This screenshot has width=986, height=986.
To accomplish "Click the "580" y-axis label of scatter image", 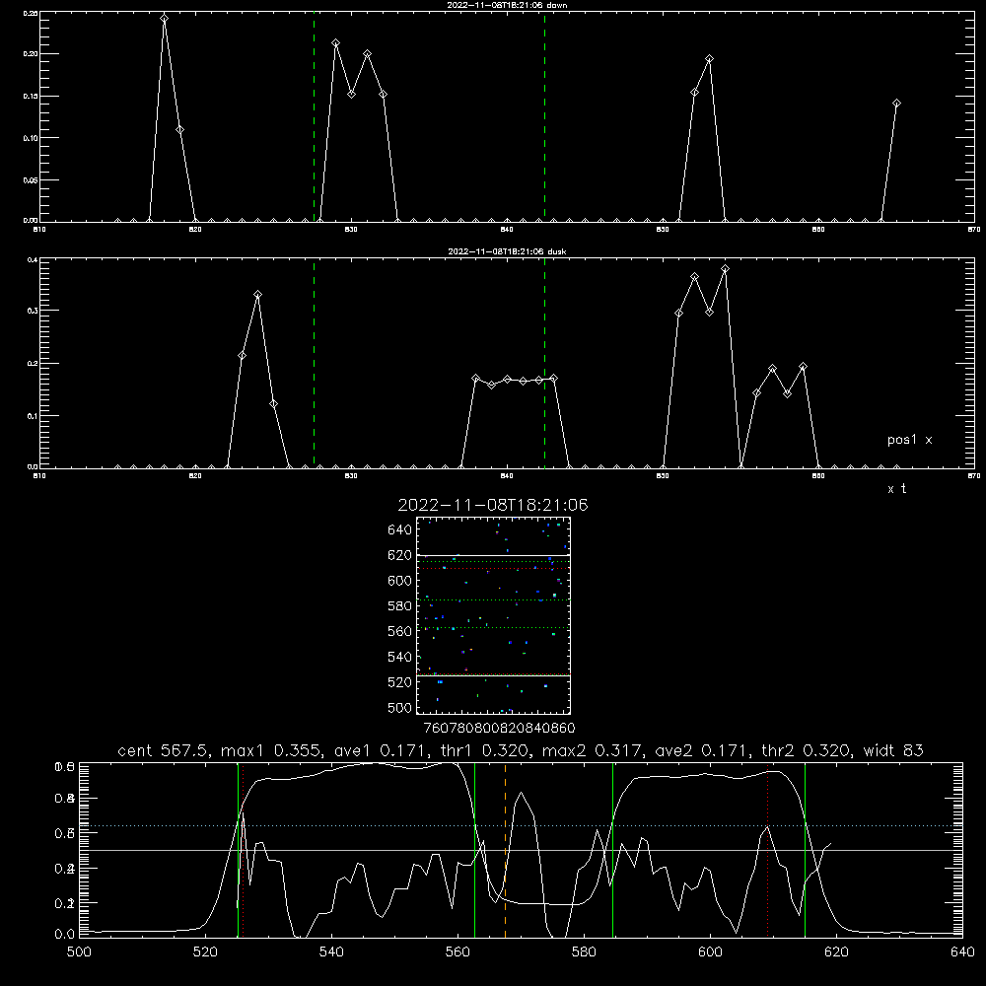I will 400,606.
